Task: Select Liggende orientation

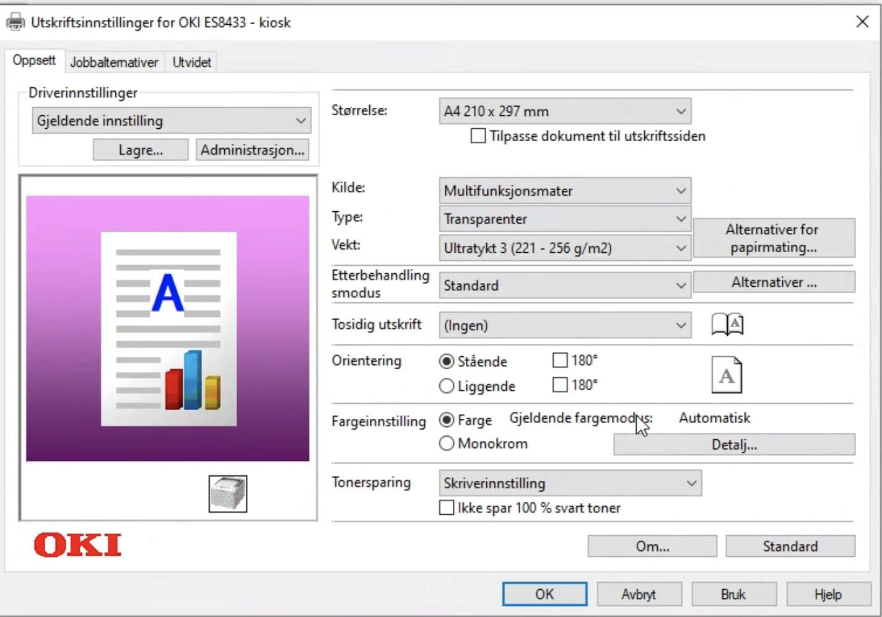Action: pos(447,386)
